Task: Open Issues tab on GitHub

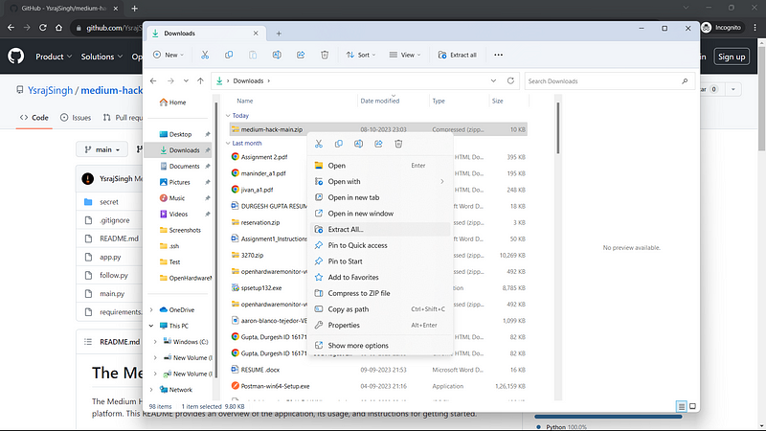Action: pos(76,118)
